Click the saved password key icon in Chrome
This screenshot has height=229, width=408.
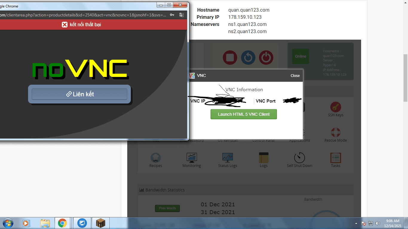point(172,15)
